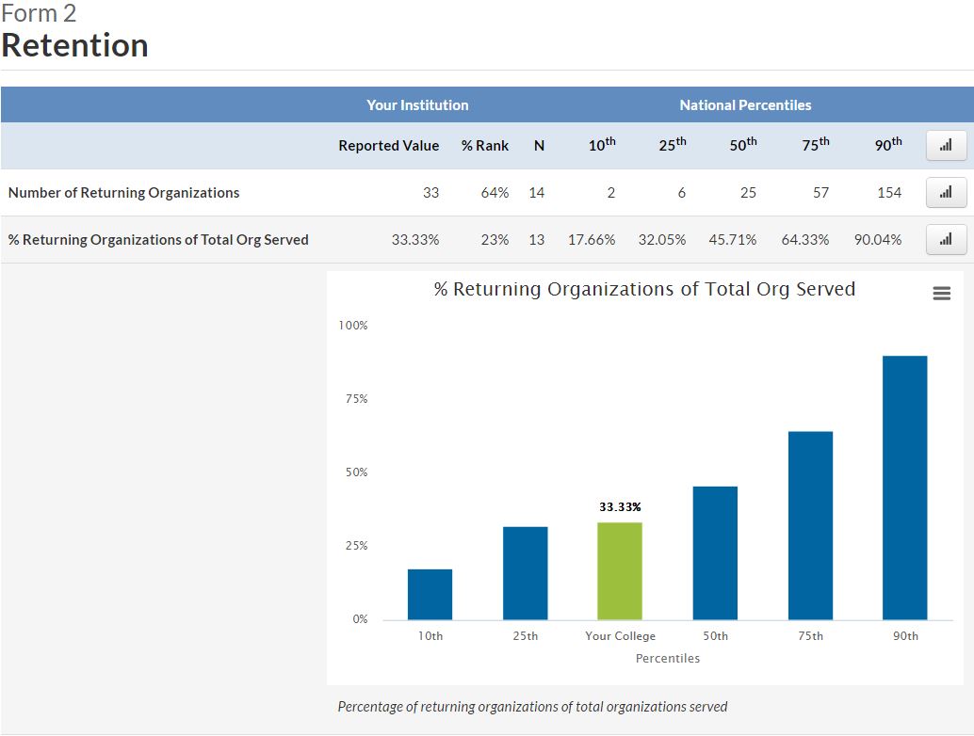Select the 10th percentile bar in chart
The height and width of the screenshot is (736, 974).
pos(430,594)
